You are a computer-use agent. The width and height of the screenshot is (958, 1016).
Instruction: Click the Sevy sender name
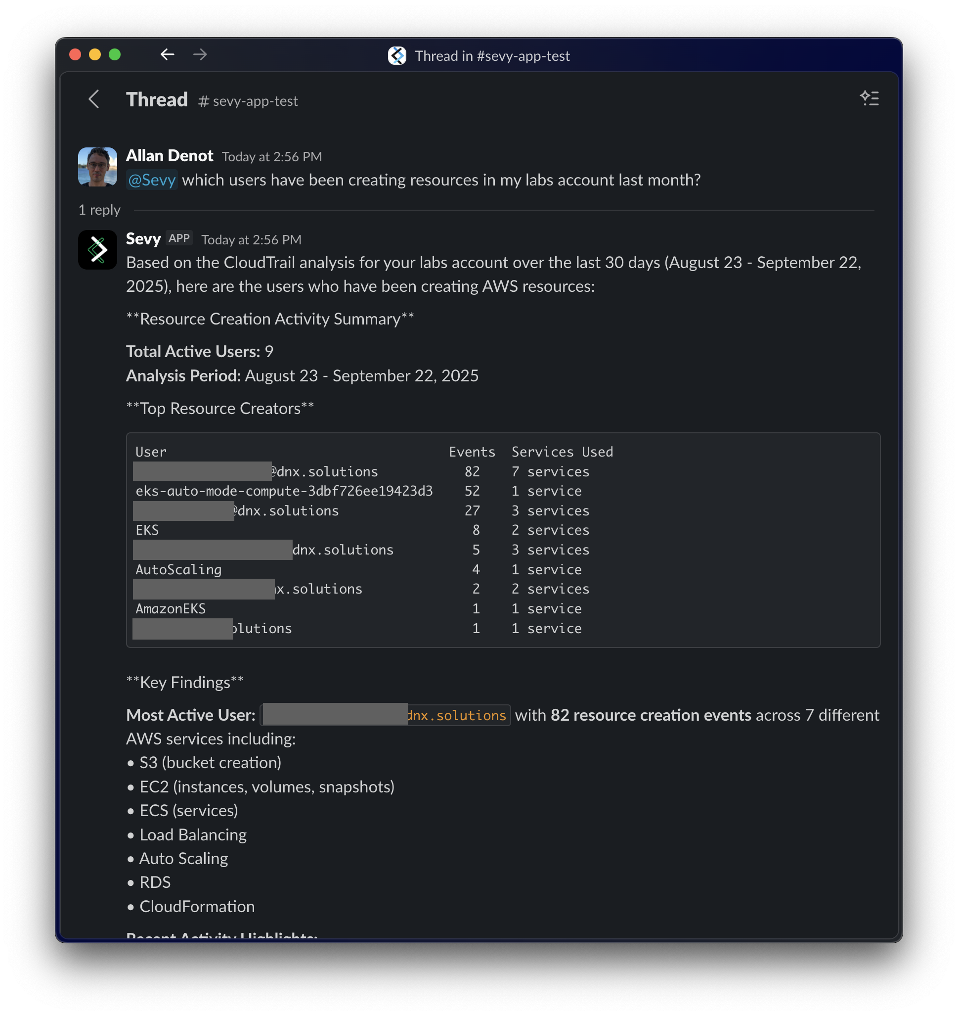click(143, 239)
